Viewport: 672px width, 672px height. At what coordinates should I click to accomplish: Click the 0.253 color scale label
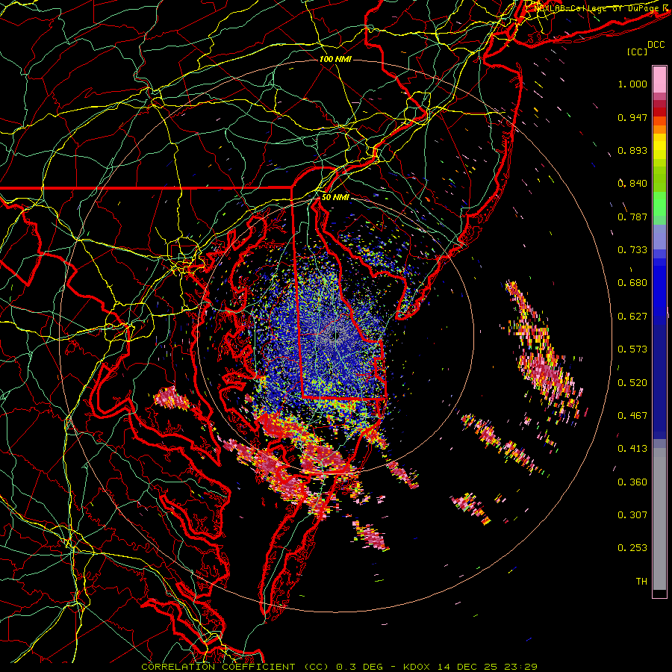pos(632,548)
